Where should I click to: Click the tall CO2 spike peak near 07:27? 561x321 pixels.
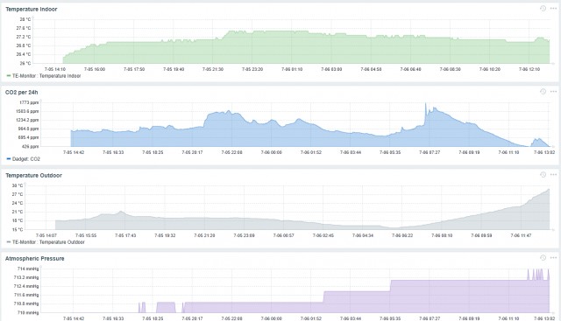coord(426,104)
